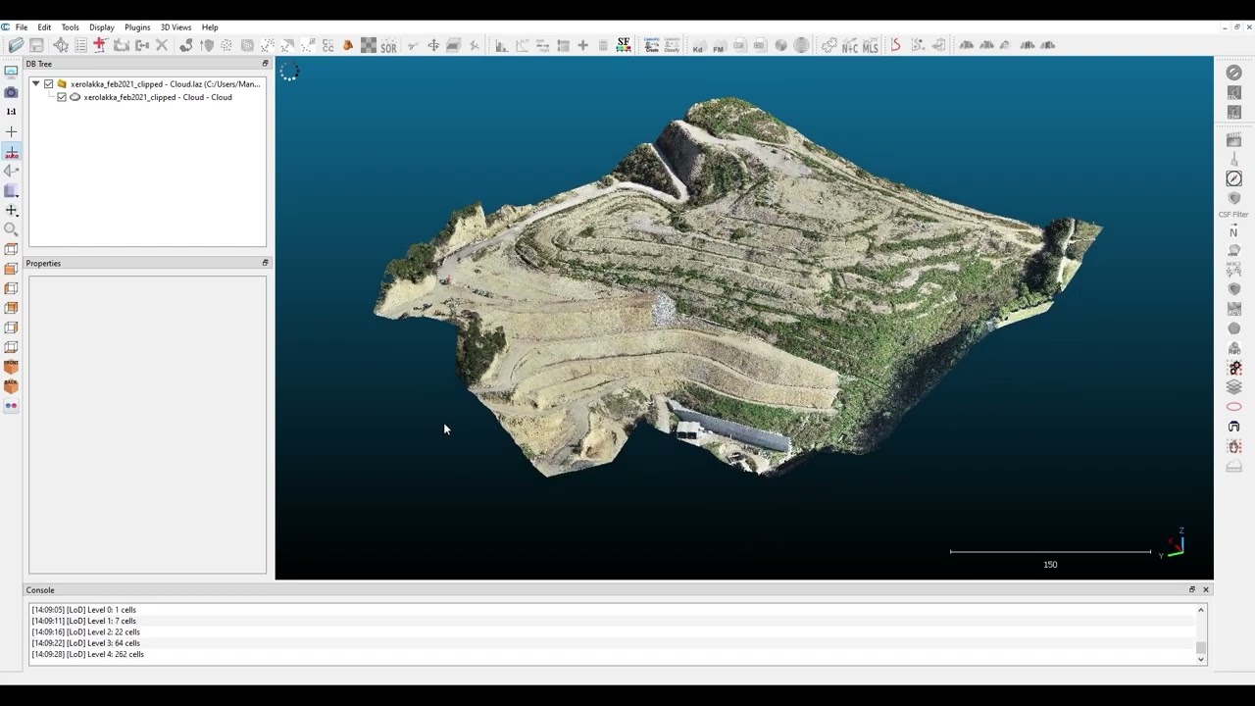Click the FM plugin icon
Screen dimensions: 1255x706
point(719,46)
